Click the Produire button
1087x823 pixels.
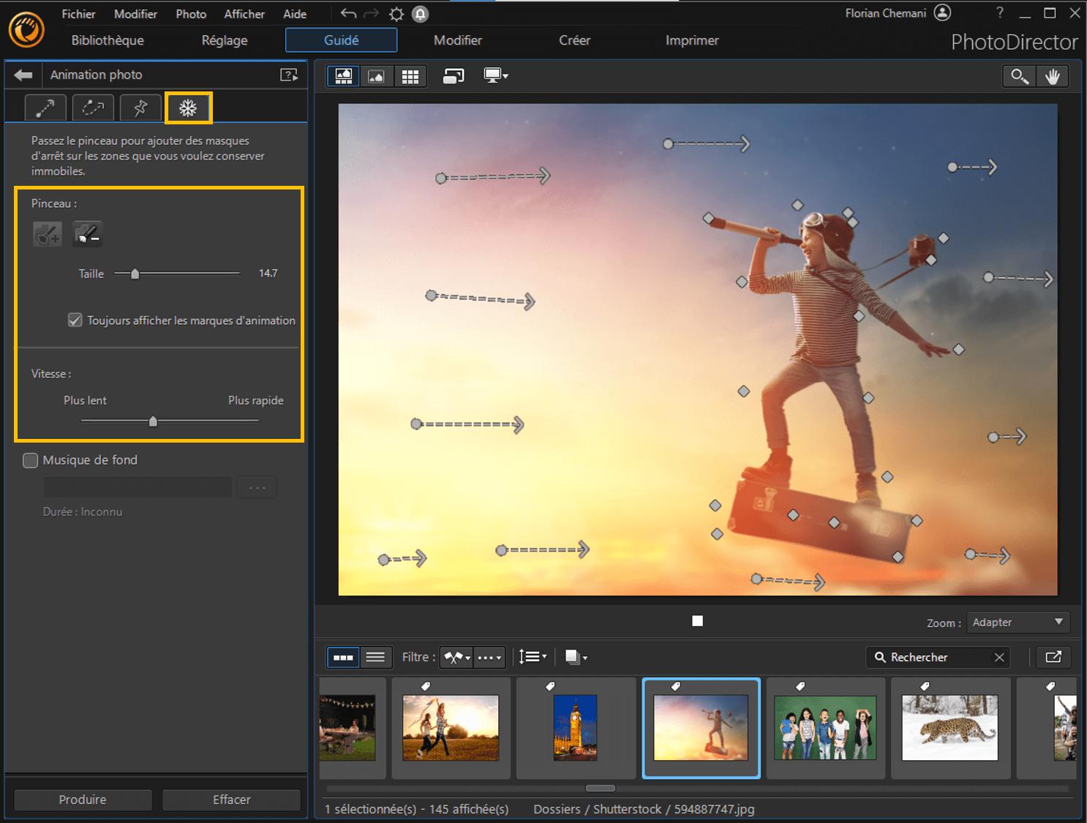click(x=82, y=800)
